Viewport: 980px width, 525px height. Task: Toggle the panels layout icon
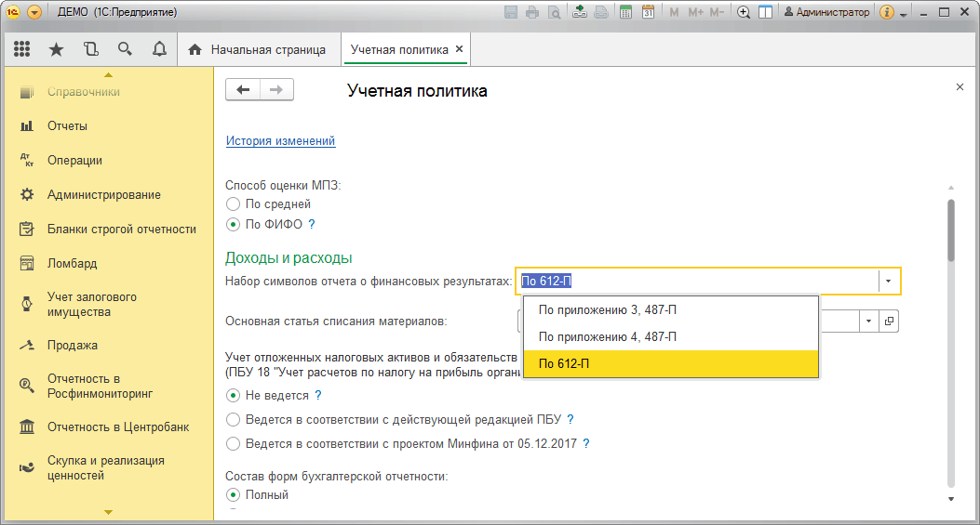766,12
